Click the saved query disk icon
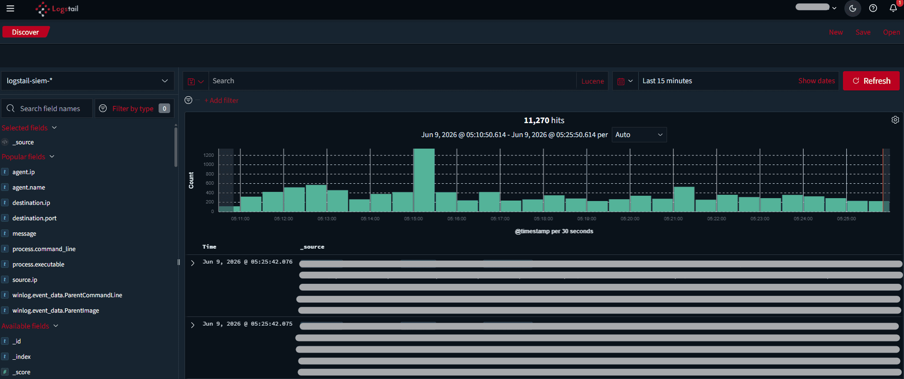Screen dimensions: 904x379 (196, 81)
